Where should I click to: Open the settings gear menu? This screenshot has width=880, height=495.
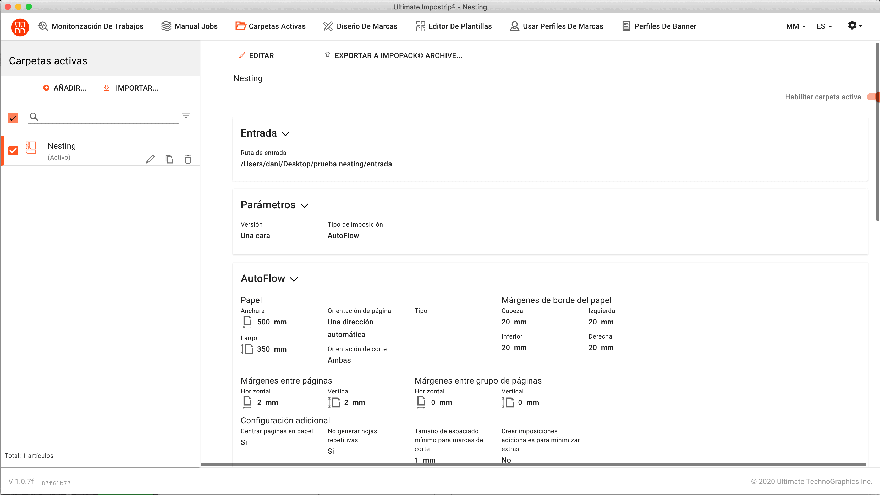pyautogui.click(x=855, y=26)
